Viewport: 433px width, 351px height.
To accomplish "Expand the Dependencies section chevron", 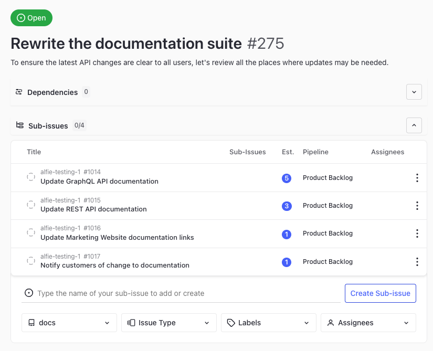I will [414, 92].
